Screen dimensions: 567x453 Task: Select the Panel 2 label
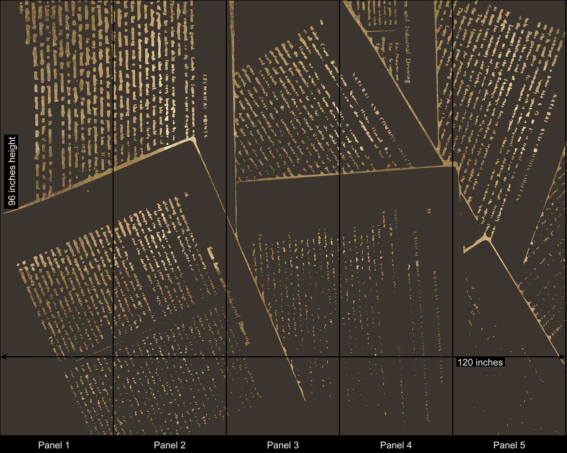click(x=170, y=445)
